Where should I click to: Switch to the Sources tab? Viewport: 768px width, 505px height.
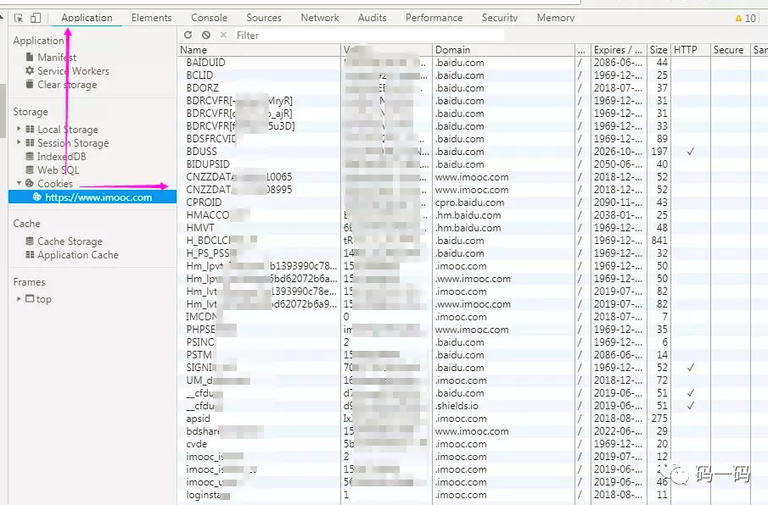(264, 18)
